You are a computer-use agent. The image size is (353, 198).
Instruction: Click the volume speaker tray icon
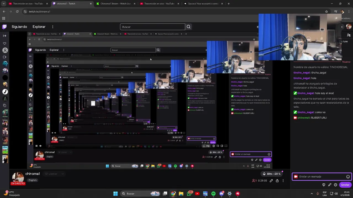click(336, 194)
